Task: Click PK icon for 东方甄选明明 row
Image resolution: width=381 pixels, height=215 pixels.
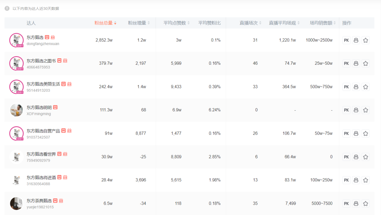Action: tap(346, 110)
